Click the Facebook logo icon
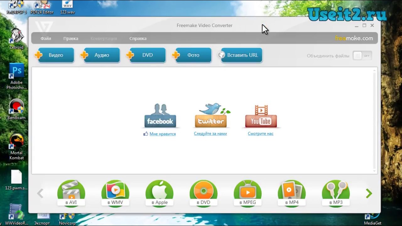The height and width of the screenshot is (226, 402). [x=160, y=116]
